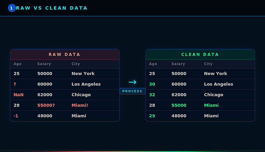Click the blue step number 1 badge
This screenshot has height=152, width=265.
coord(12,8)
